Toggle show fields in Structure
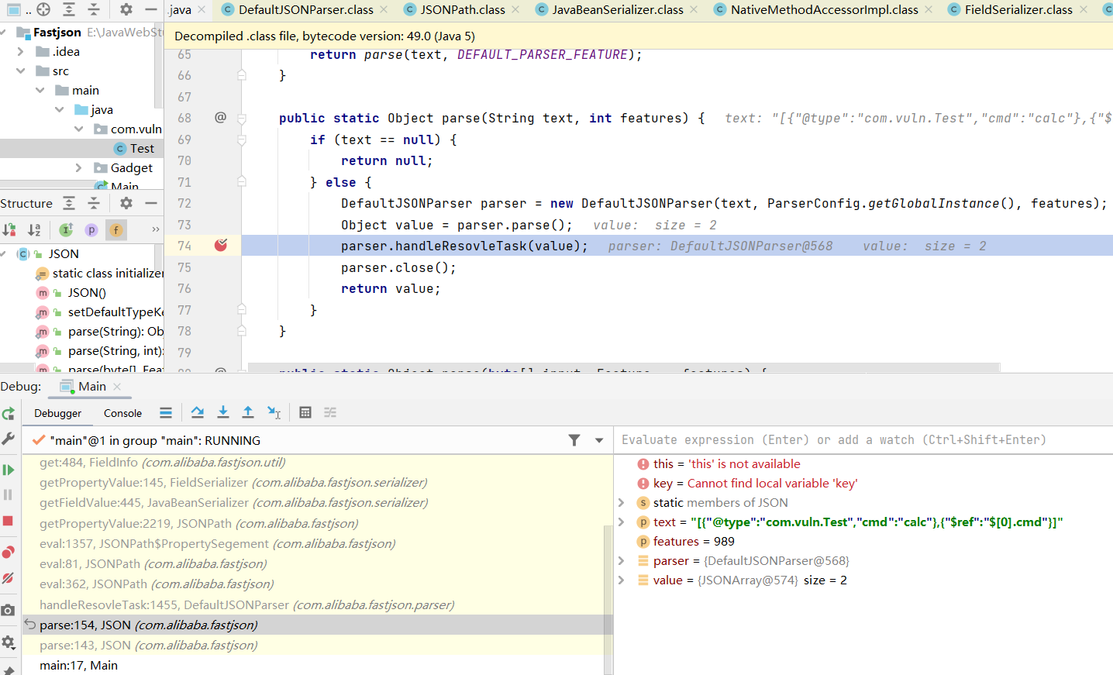The image size is (1113, 675). pyautogui.click(x=116, y=229)
